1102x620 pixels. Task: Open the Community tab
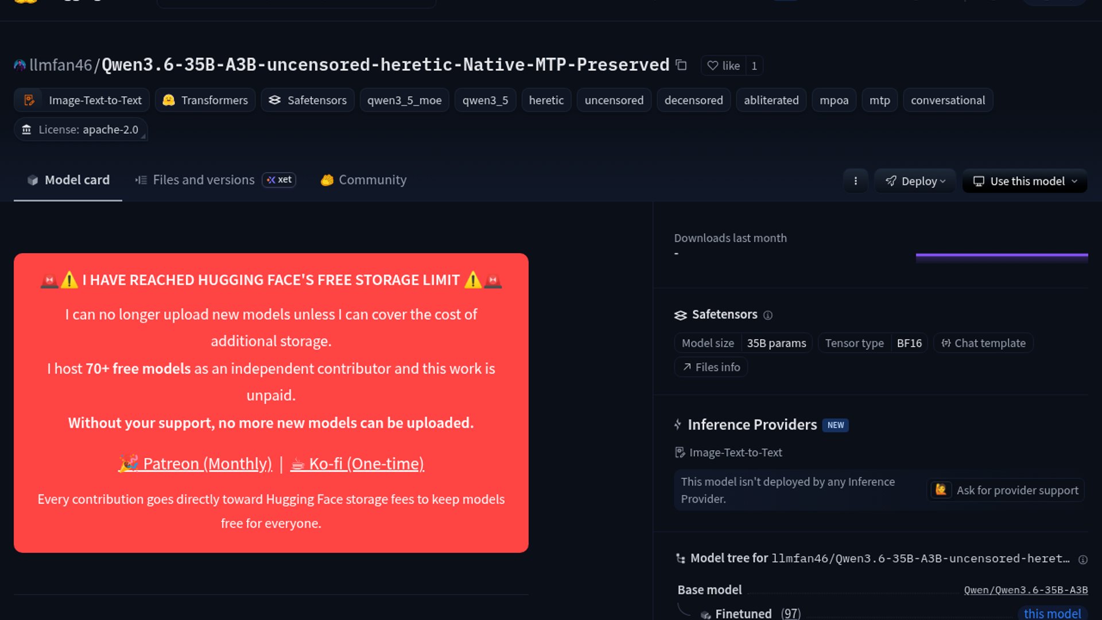coord(363,180)
